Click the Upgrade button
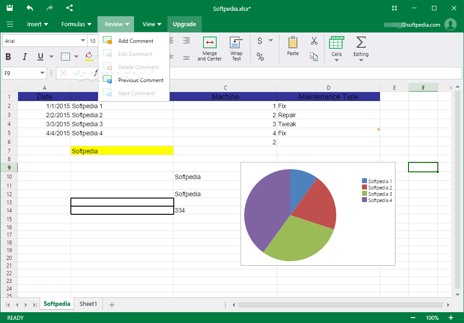Screen dimensions: 464x323 pos(184,24)
